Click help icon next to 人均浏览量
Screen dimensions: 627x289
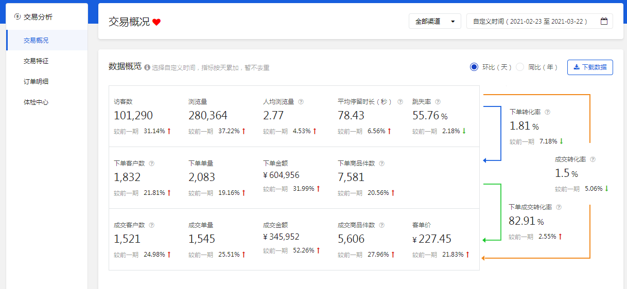pyautogui.click(x=301, y=102)
